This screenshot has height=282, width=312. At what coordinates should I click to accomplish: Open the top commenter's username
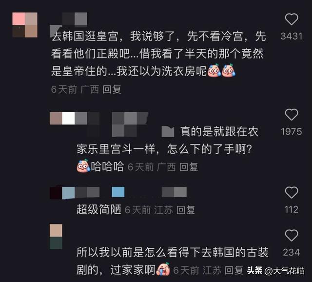click(x=69, y=24)
